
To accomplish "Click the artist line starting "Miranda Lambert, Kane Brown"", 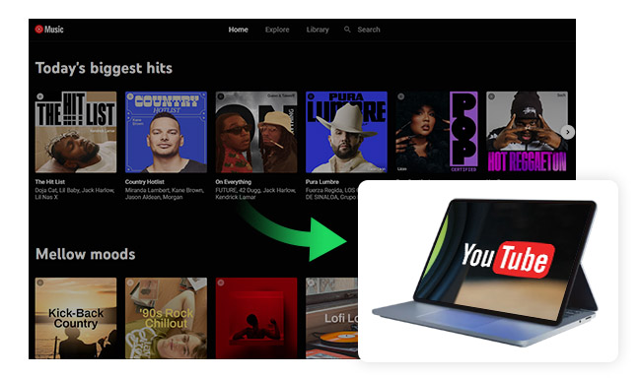I will 165,194.
